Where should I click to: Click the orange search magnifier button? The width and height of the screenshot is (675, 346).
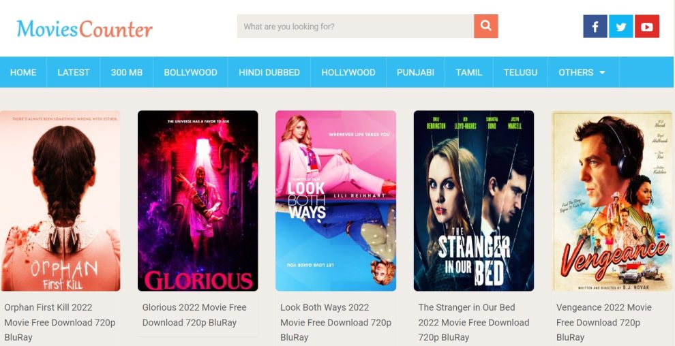point(485,26)
